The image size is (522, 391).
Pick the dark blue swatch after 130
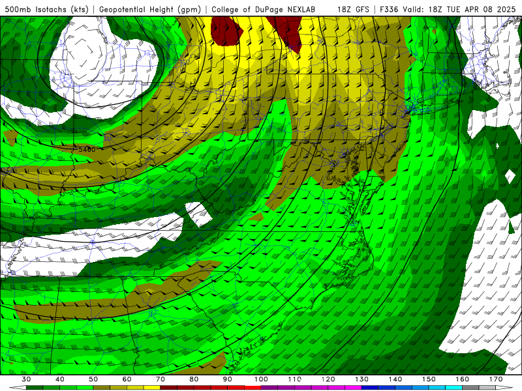370,388
